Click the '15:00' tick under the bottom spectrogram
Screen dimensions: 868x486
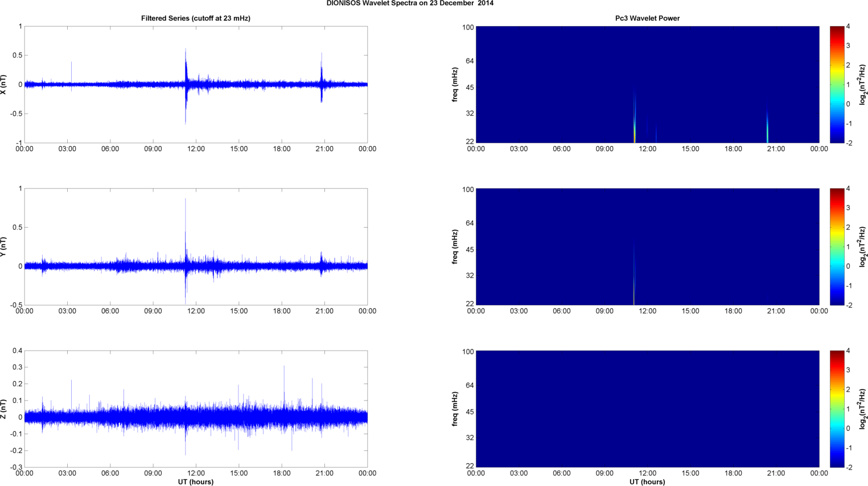pos(690,473)
